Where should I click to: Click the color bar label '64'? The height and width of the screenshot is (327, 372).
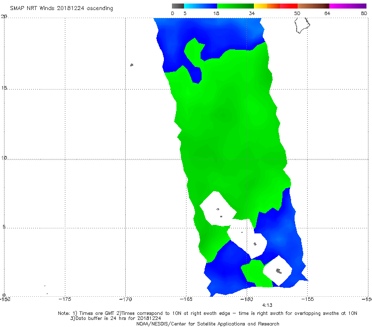pyautogui.click(x=327, y=14)
